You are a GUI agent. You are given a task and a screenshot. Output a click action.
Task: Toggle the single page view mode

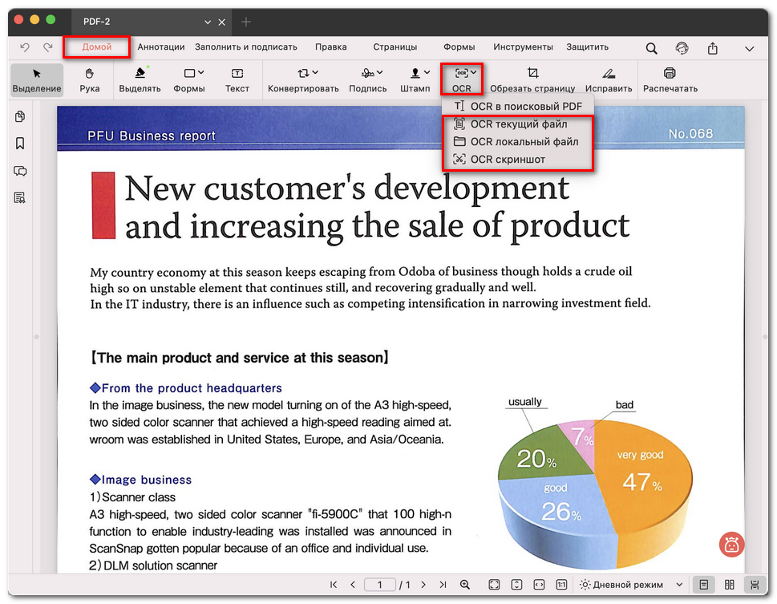point(703,585)
